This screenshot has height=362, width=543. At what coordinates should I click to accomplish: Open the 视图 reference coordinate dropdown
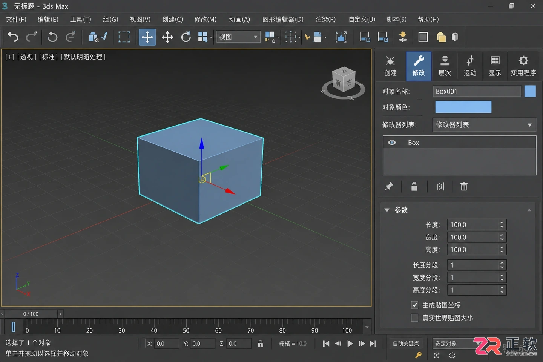238,37
